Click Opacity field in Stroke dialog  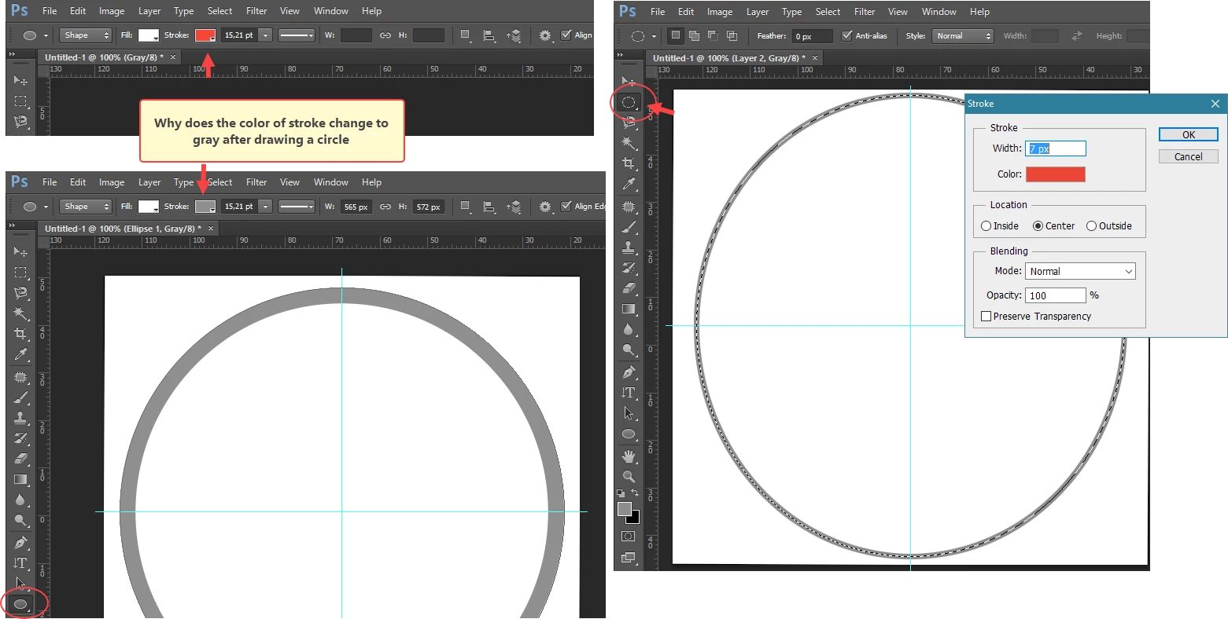(1056, 295)
